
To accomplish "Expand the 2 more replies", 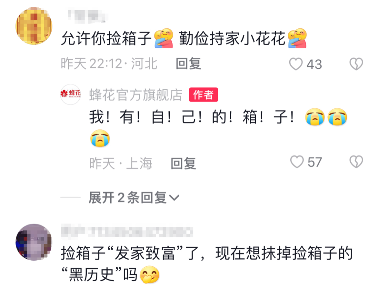I will [134, 197].
